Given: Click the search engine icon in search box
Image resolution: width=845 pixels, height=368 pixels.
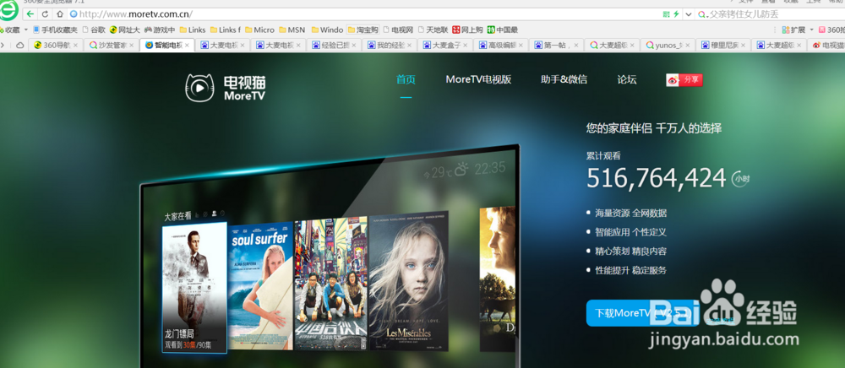Looking at the screenshot, I should pyautogui.click(x=701, y=14).
